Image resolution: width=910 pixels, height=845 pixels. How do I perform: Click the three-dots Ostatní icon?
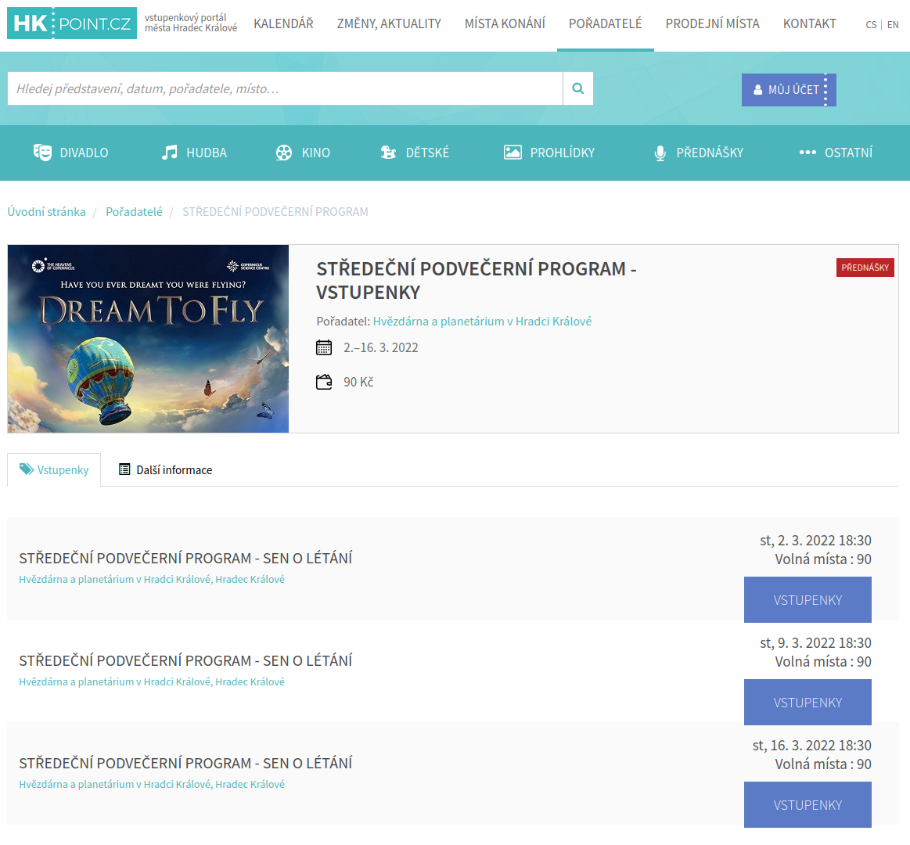click(x=807, y=153)
